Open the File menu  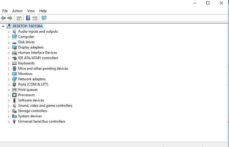click(5, 11)
